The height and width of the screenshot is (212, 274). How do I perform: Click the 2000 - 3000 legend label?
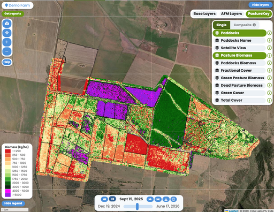point(20,183)
